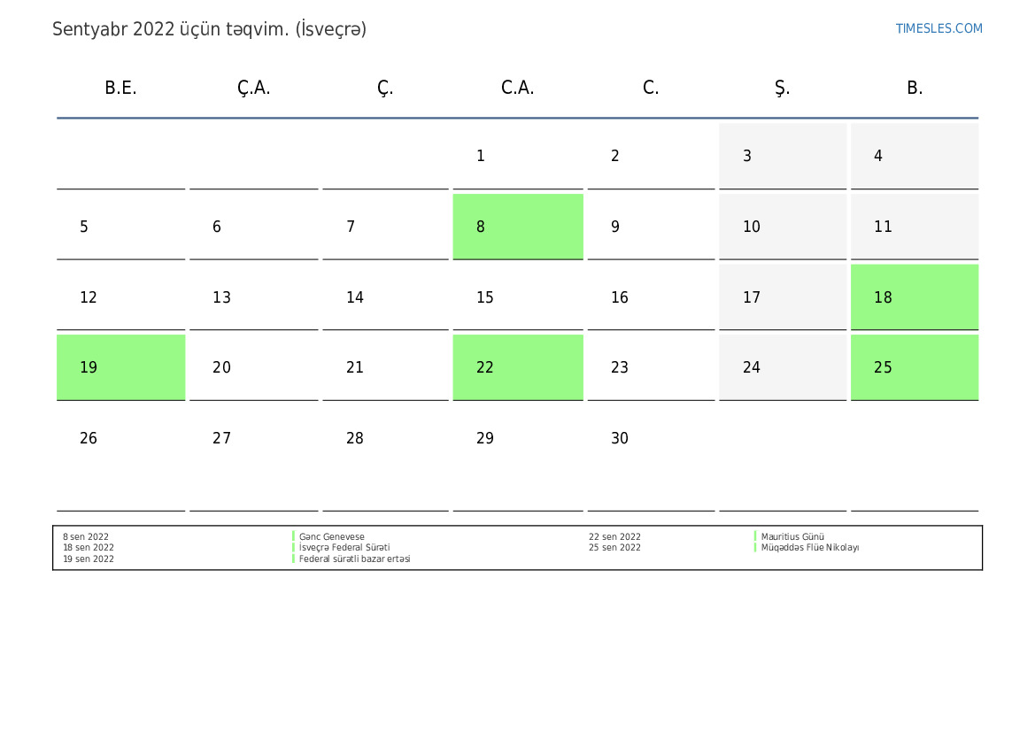Click 'İsveçrə Federal Sürəti' in the legend
This screenshot has width=1035, height=732.
344,548
